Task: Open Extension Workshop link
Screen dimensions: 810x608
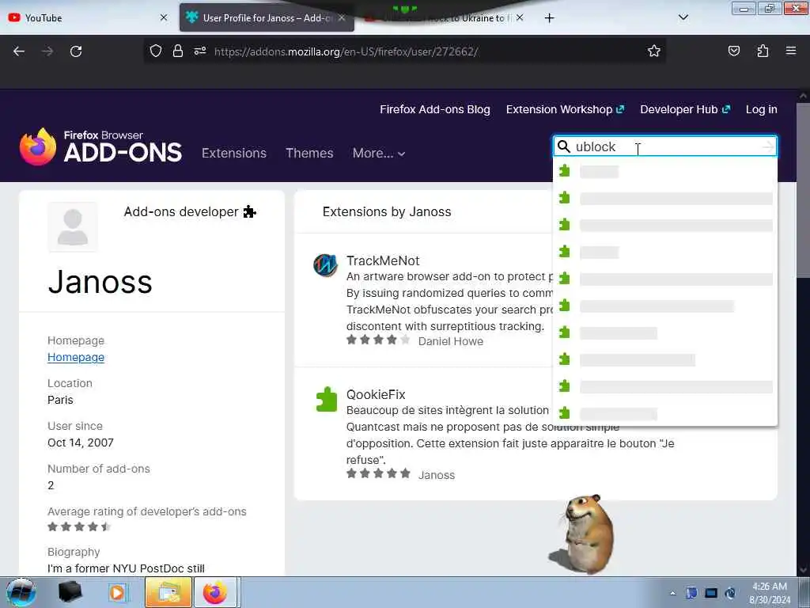Action: (x=565, y=109)
